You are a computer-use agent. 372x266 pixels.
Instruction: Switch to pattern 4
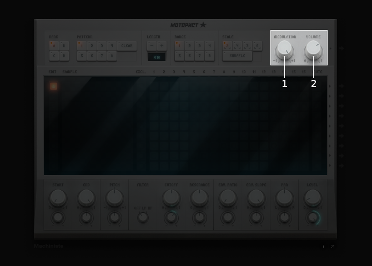112,45
